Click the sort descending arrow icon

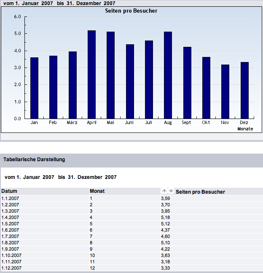(x=171, y=191)
